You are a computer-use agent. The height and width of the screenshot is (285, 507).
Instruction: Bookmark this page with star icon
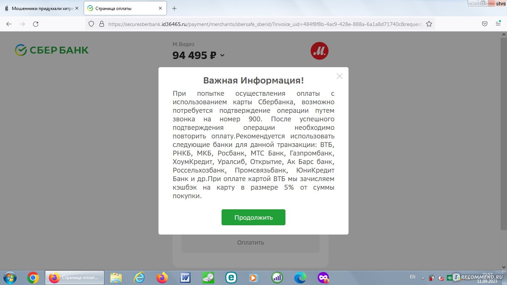pos(429,24)
